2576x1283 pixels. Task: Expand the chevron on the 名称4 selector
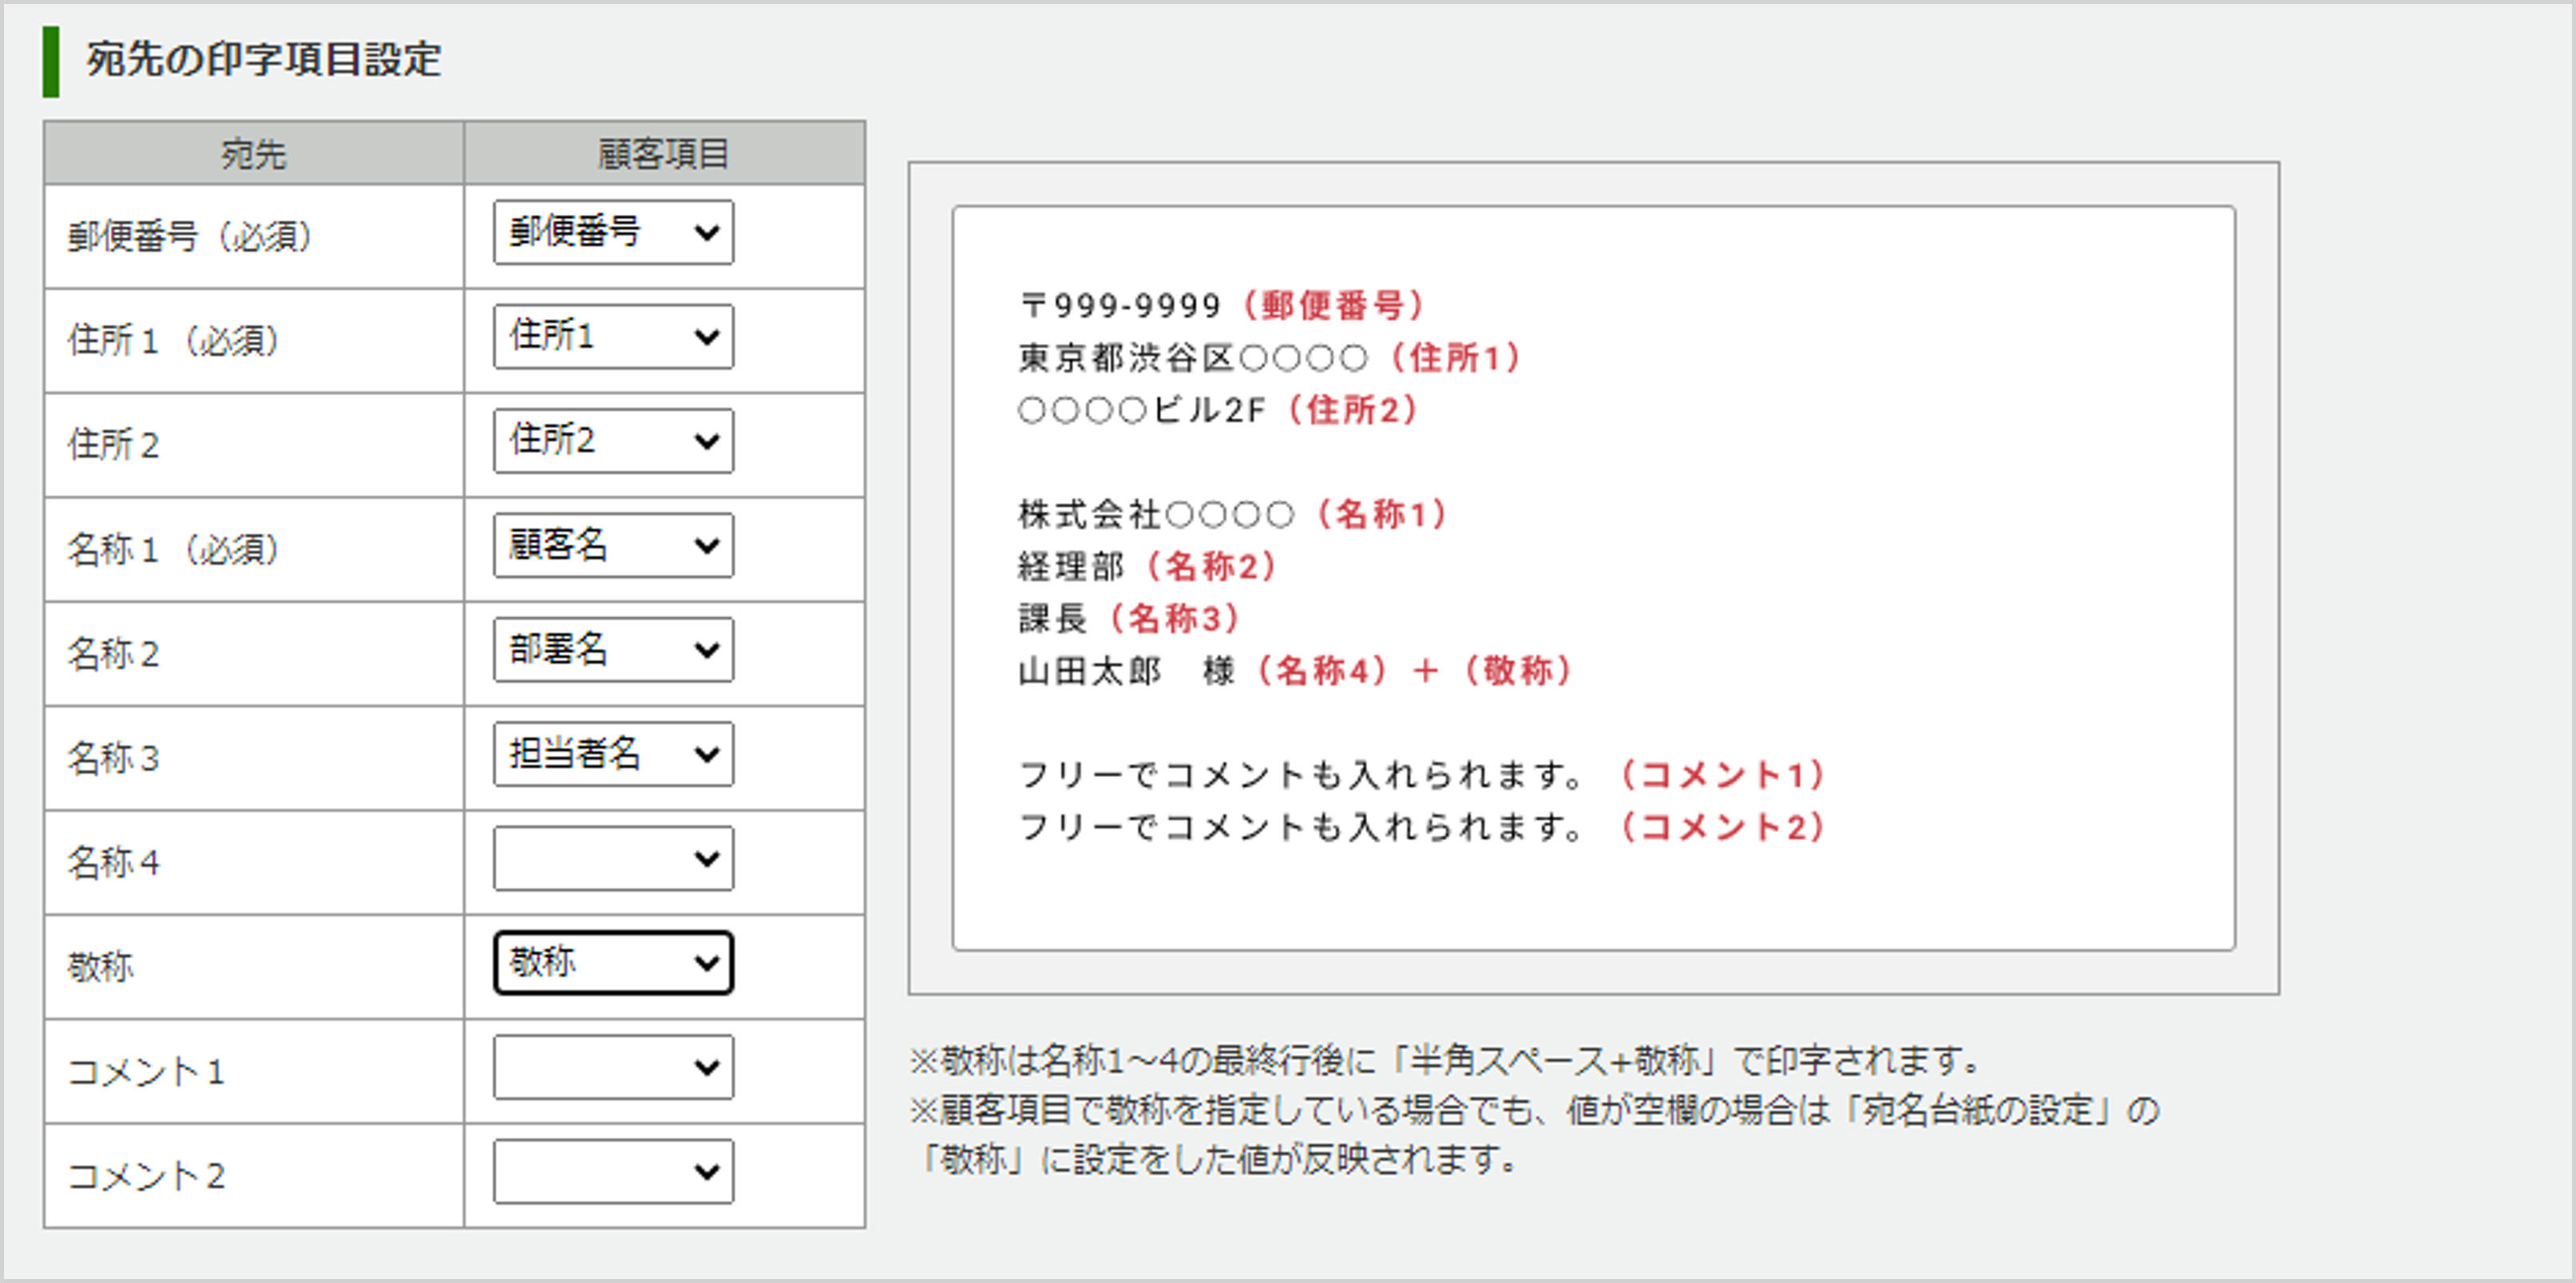[x=707, y=858]
